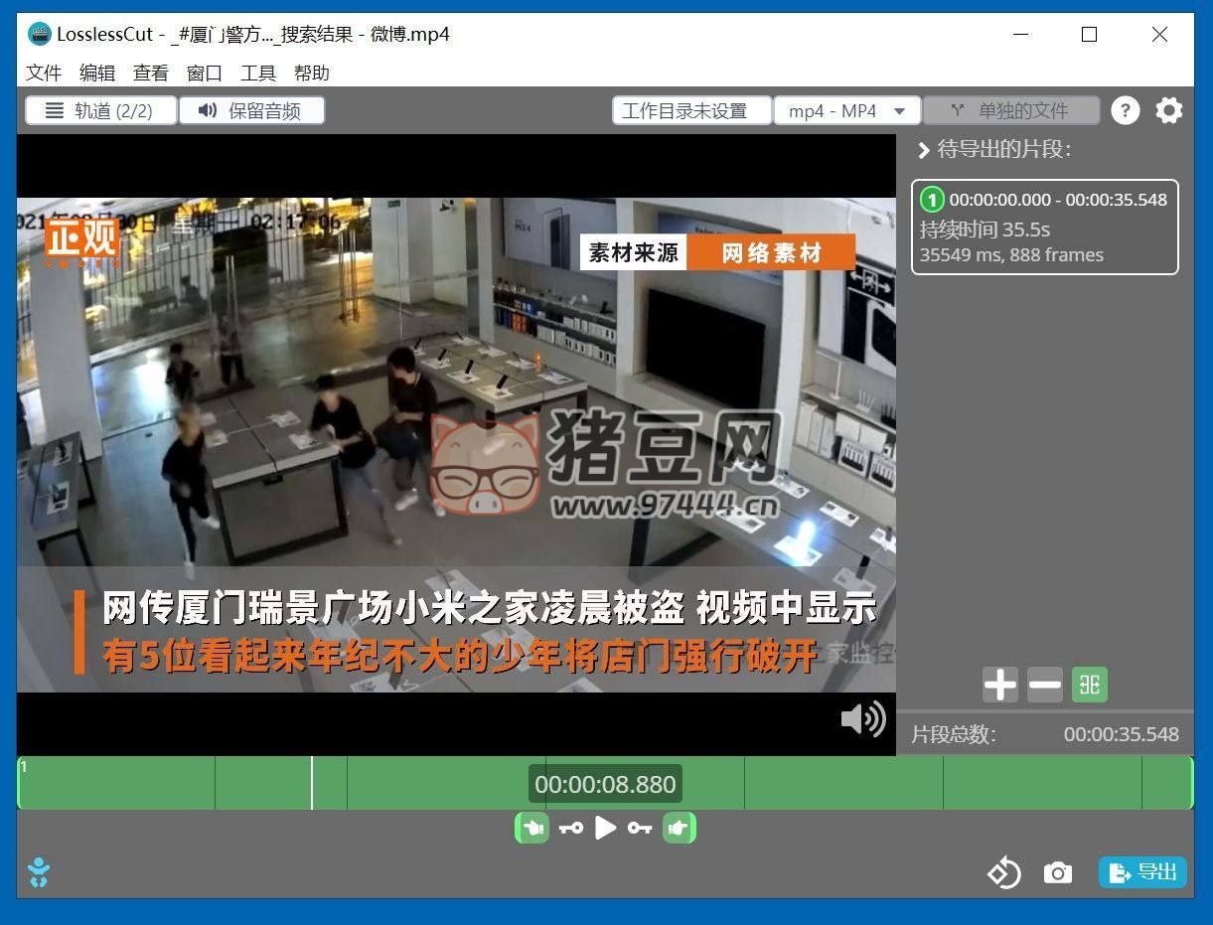Jump to previous keyframe key icon

570,828
